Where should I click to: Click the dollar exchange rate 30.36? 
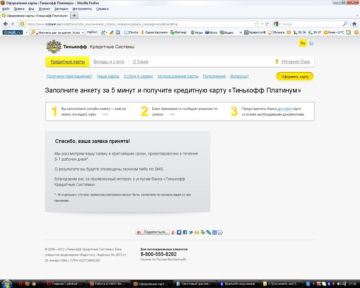coord(300,32)
